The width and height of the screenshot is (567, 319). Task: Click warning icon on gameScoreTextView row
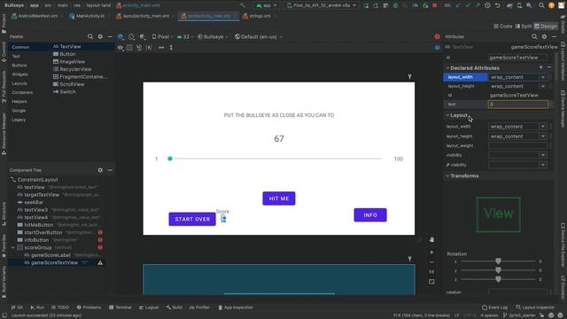(100, 262)
